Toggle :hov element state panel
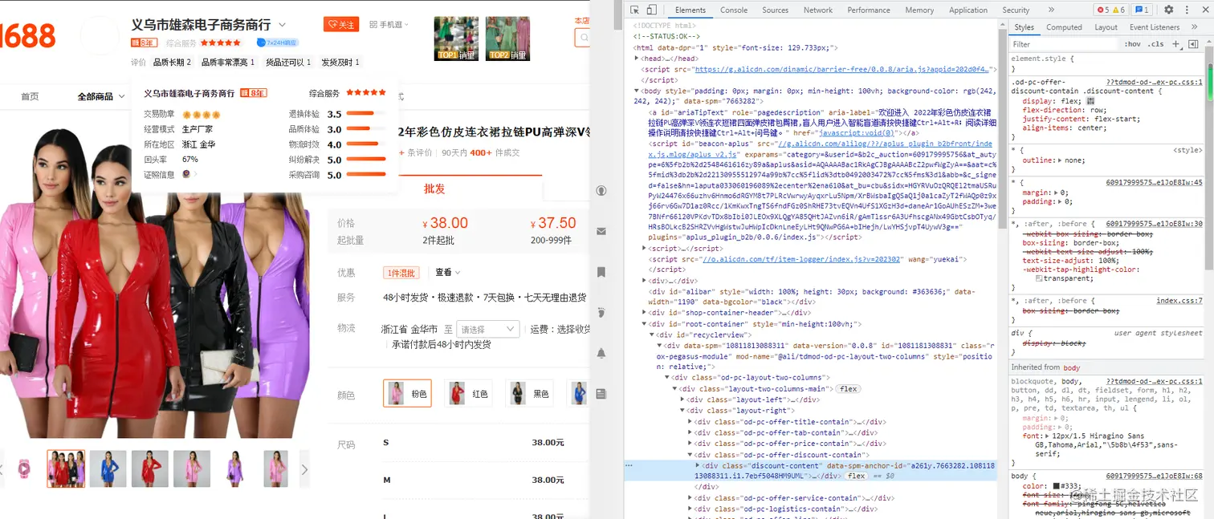This screenshot has height=519, width=1214. pyautogui.click(x=1132, y=44)
